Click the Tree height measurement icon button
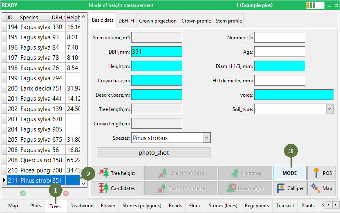340x213 pixels. 117,173
